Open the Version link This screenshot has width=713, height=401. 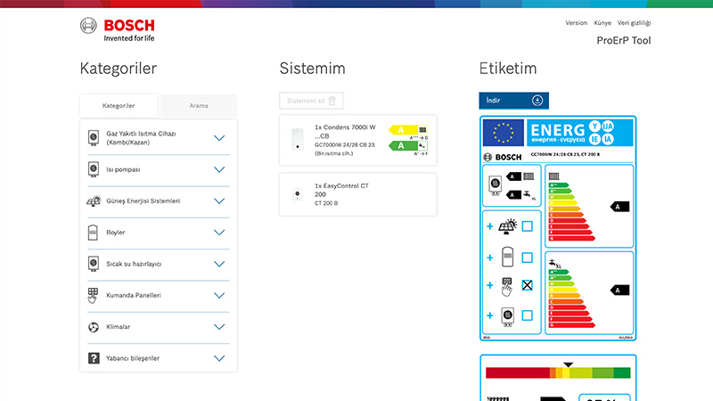576,23
